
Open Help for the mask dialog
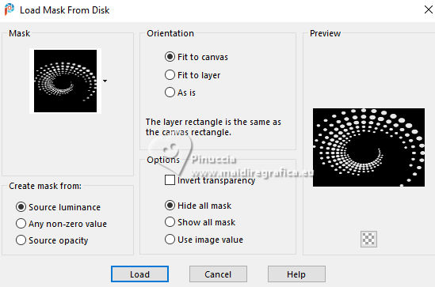point(296,274)
